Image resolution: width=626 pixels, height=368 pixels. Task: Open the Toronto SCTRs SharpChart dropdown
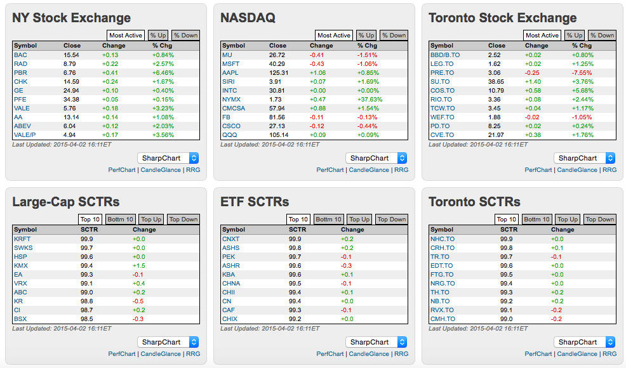point(585,342)
